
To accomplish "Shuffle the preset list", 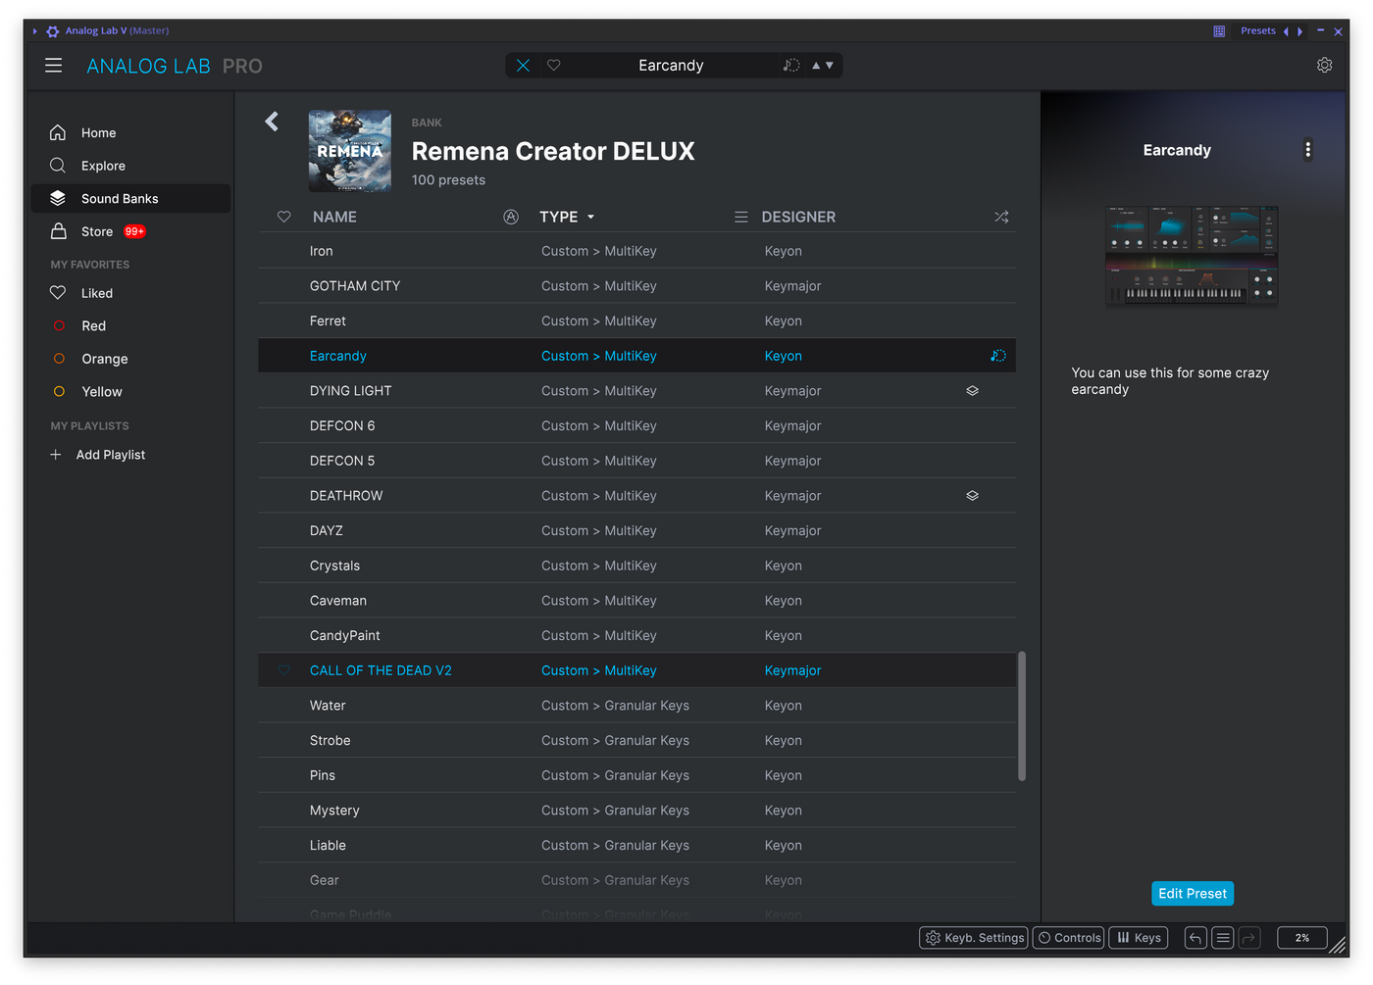I will [1001, 217].
